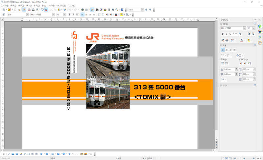Select the Text tool in drawing toolbar
Image resolution: width=263 pixels, height=160 pixels.
pos(25,154)
